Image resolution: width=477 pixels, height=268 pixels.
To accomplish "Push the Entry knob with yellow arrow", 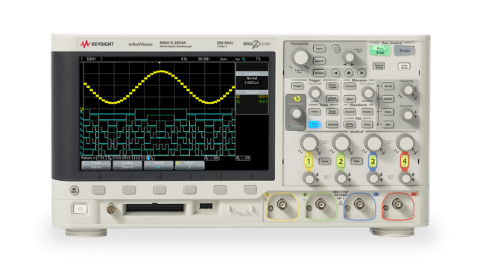I will coord(296,113).
